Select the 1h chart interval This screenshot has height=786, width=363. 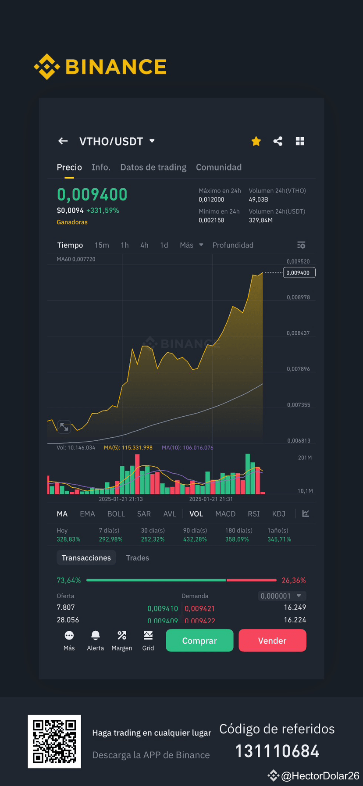(x=125, y=245)
